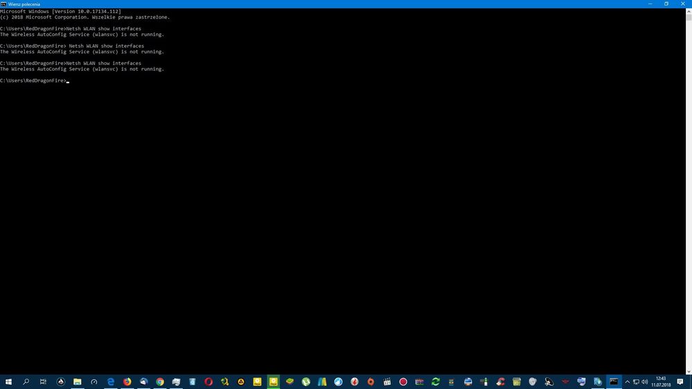The image size is (692, 389).
Task: Open the volume speaker tray icon
Action: coord(644,381)
